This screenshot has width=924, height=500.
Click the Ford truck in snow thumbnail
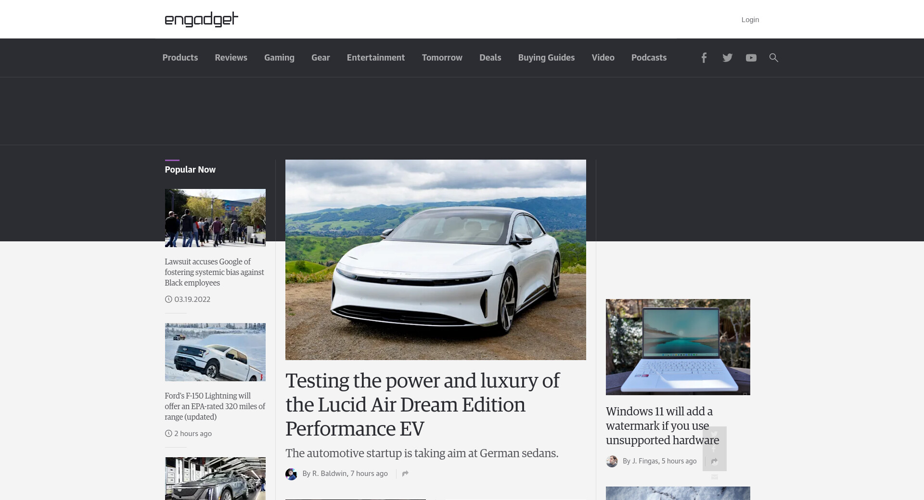click(215, 352)
